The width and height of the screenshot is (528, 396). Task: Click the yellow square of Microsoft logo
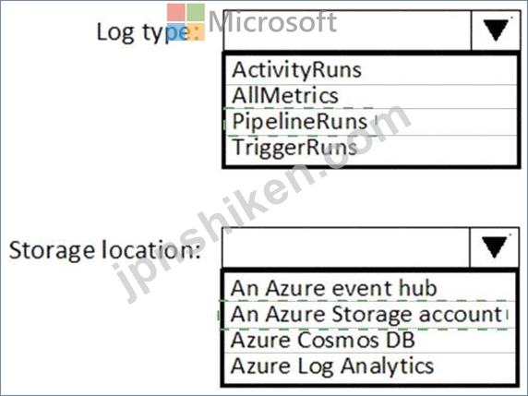[x=196, y=32]
